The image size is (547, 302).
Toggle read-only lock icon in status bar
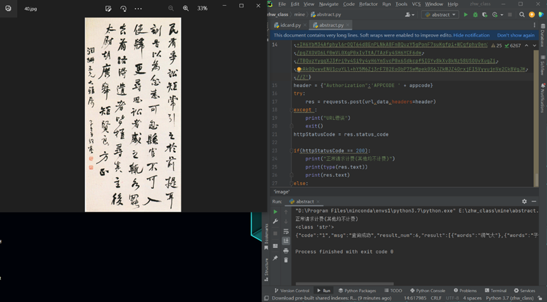tap(540, 298)
